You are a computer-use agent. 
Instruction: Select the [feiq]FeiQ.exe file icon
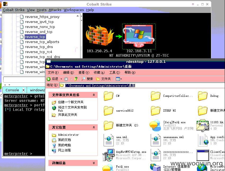[155, 126]
